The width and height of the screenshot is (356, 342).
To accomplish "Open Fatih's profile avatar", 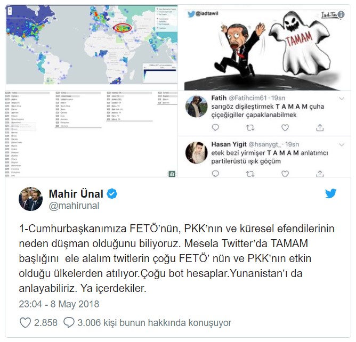I will 197,107.
